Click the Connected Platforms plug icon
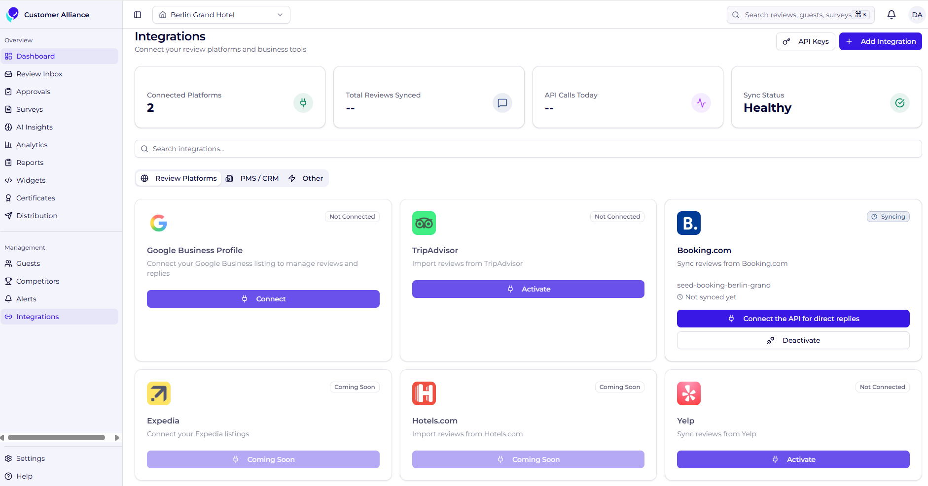928x486 pixels. click(303, 103)
